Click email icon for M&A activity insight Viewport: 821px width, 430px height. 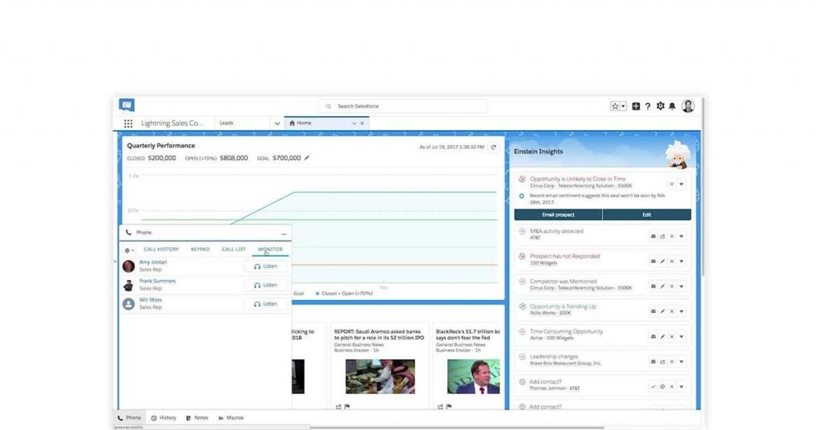[653, 236]
